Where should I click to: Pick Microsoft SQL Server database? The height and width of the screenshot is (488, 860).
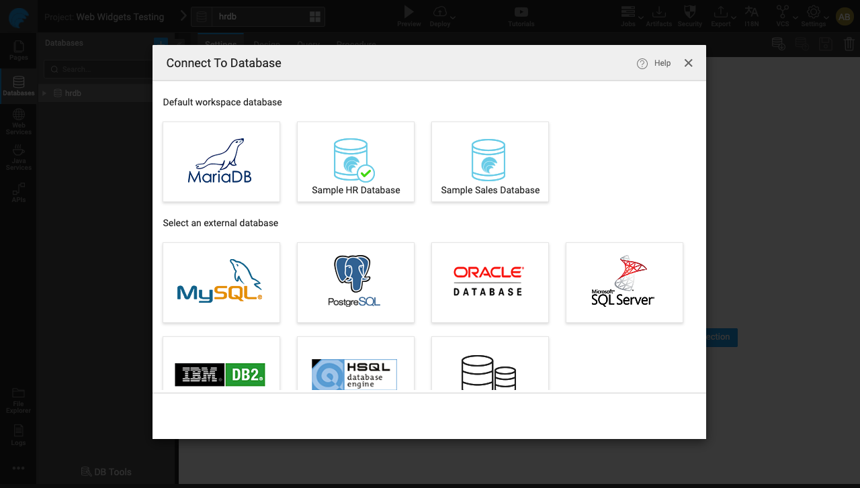tap(624, 283)
